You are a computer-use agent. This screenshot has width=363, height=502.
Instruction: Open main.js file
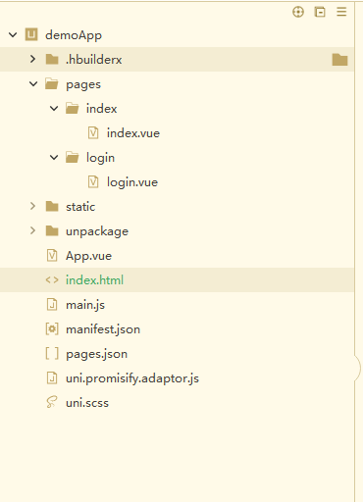pyautogui.click(x=85, y=305)
